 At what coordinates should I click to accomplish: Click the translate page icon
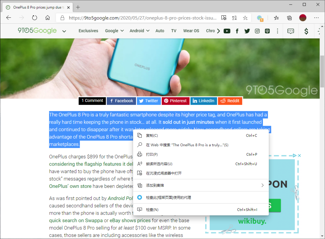click(234, 18)
